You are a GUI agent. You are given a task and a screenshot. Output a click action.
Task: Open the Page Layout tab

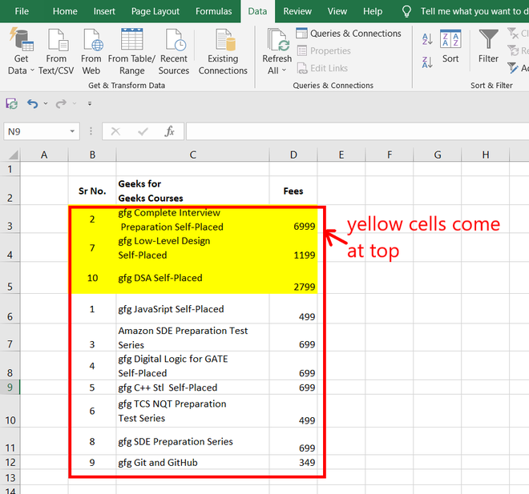(155, 11)
